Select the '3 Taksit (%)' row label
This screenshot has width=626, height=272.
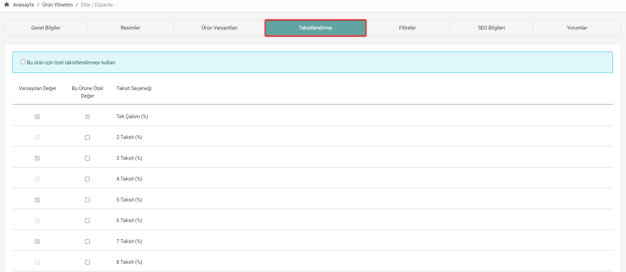(x=129, y=158)
